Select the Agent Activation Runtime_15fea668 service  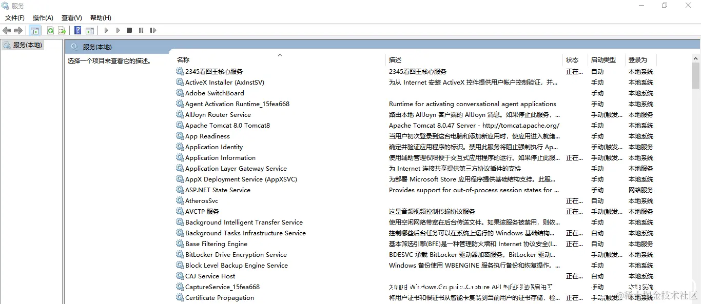tap(237, 104)
